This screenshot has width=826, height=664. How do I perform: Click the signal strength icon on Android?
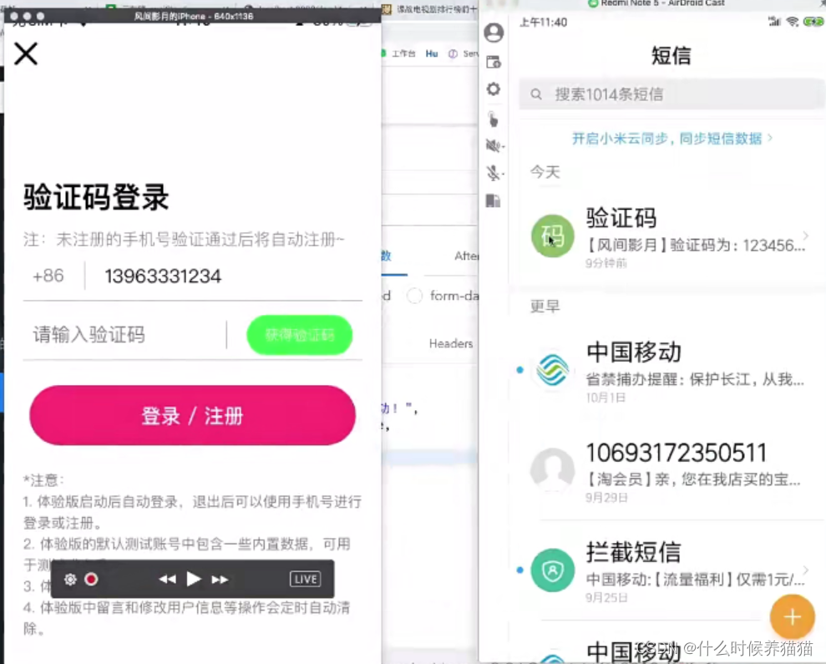coord(774,22)
